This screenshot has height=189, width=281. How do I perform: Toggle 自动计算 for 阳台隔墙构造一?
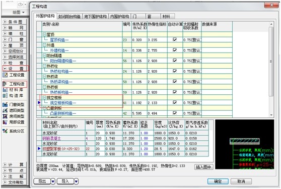tap(175, 61)
